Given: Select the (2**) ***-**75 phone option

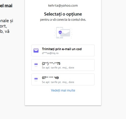Looking at the screenshot, I should [63, 65].
